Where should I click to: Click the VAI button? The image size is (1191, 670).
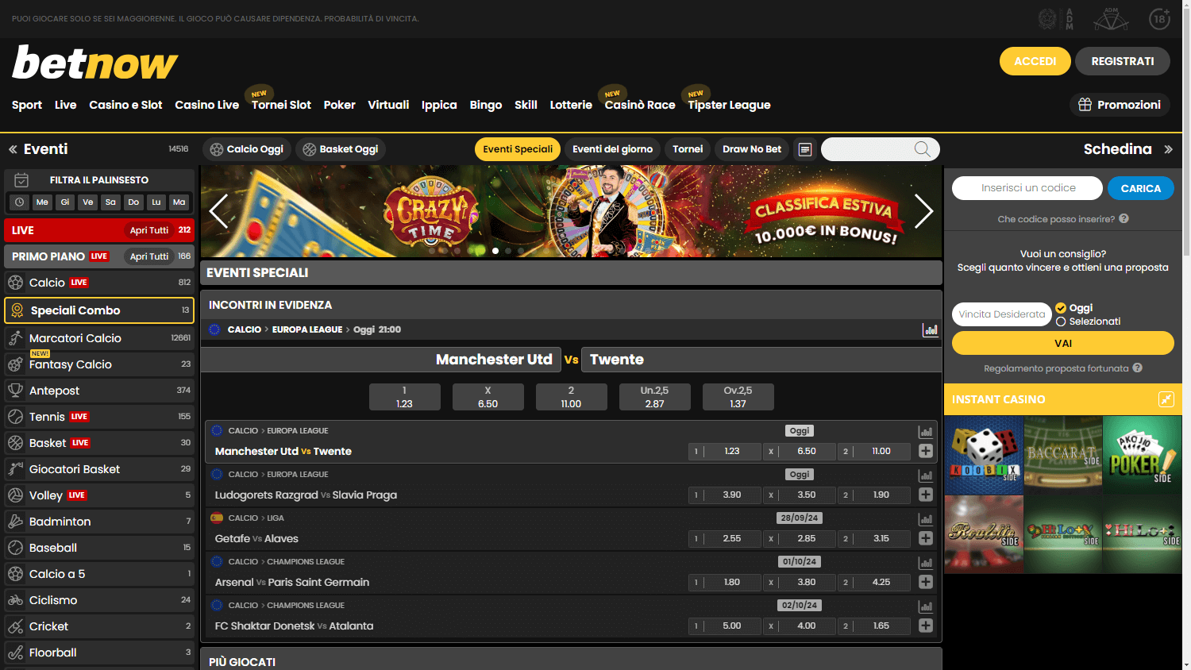pyautogui.click(x=1063, y=343)
